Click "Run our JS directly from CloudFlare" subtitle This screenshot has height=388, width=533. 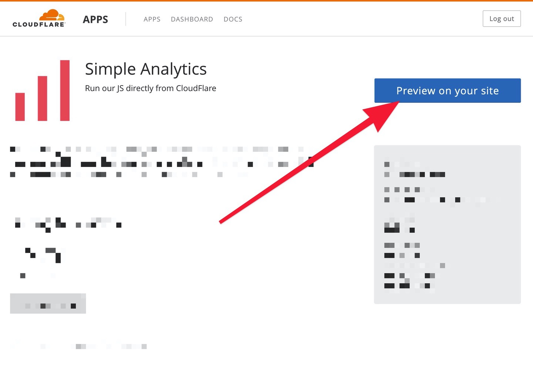151,88
